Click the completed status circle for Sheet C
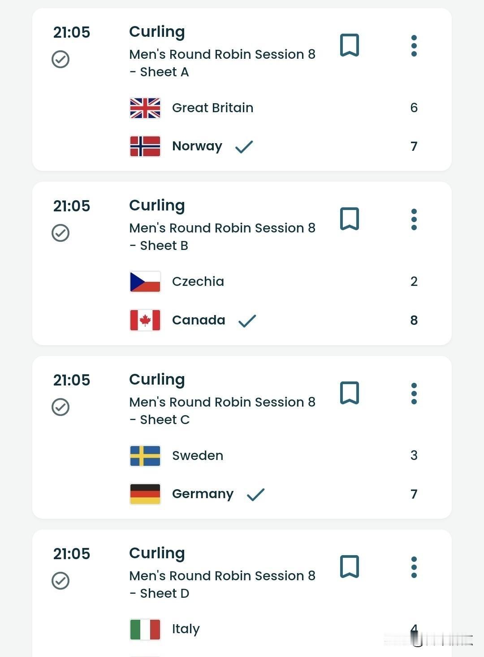The height and width of the screenshot is (657, 484). [x=60, y=407]
